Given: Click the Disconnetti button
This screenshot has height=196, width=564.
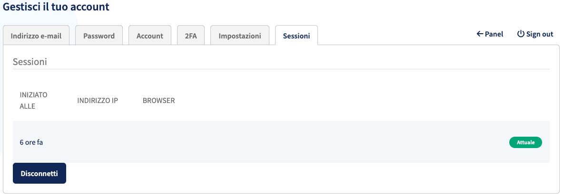Looking at the screenshot, I should pos(40,173).
